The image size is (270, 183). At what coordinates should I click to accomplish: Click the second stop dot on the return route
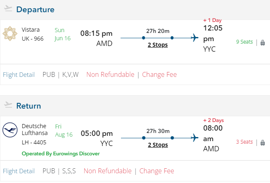point(172,138)
